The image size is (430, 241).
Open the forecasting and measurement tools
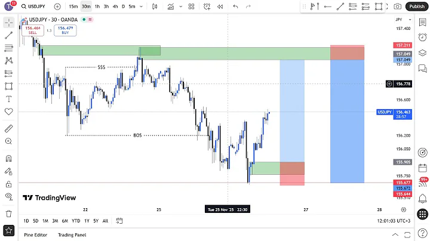click(9, 73)
